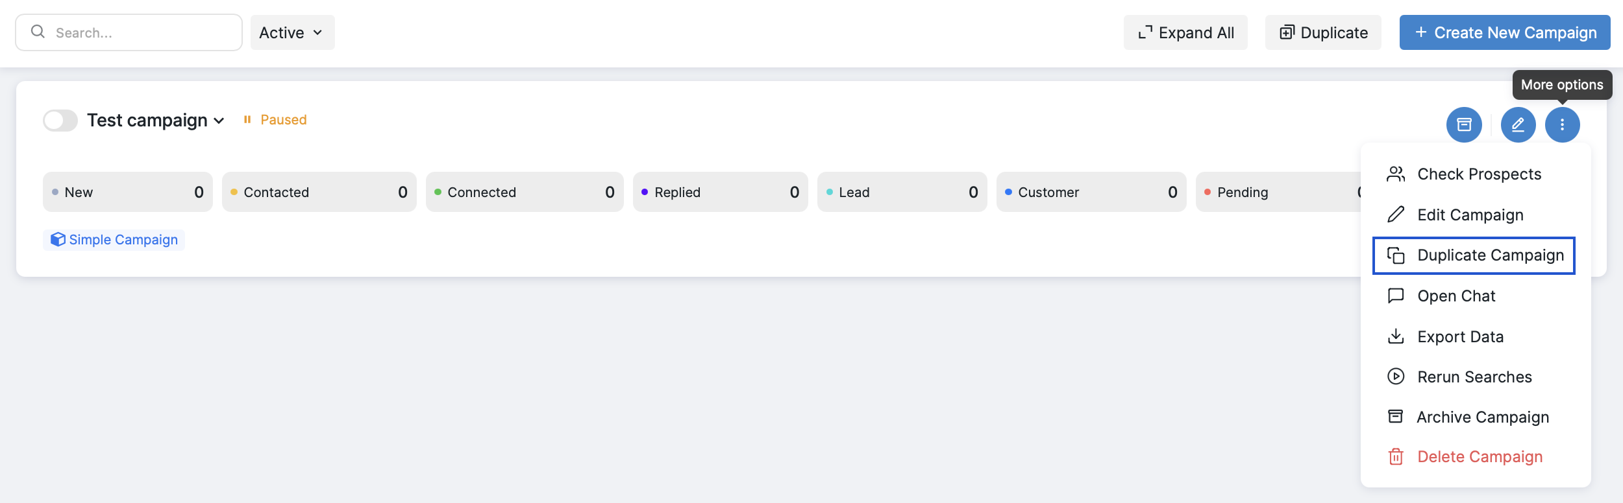
Task: Click the Simple Campaign cube icon
Action: coord(58,240)
